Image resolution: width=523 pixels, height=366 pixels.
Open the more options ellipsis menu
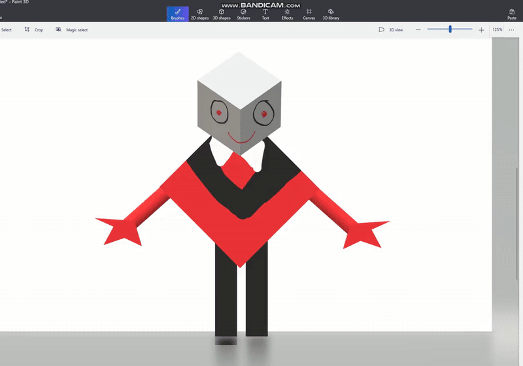(x=511, y=29)
